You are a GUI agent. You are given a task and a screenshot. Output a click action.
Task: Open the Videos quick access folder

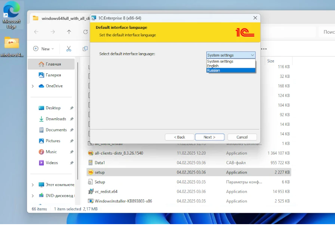pos(51,163)
